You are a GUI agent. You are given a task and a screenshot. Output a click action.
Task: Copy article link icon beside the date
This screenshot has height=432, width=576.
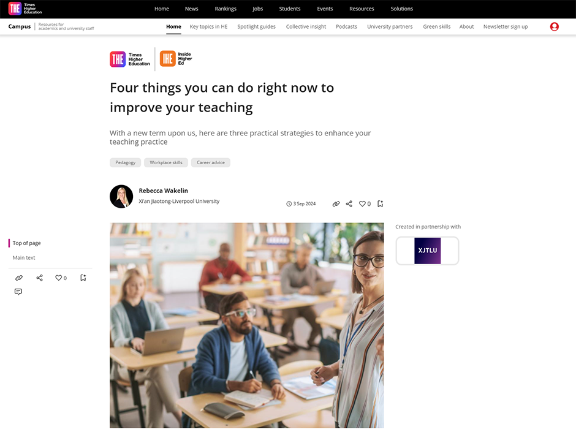pos(336,204)
